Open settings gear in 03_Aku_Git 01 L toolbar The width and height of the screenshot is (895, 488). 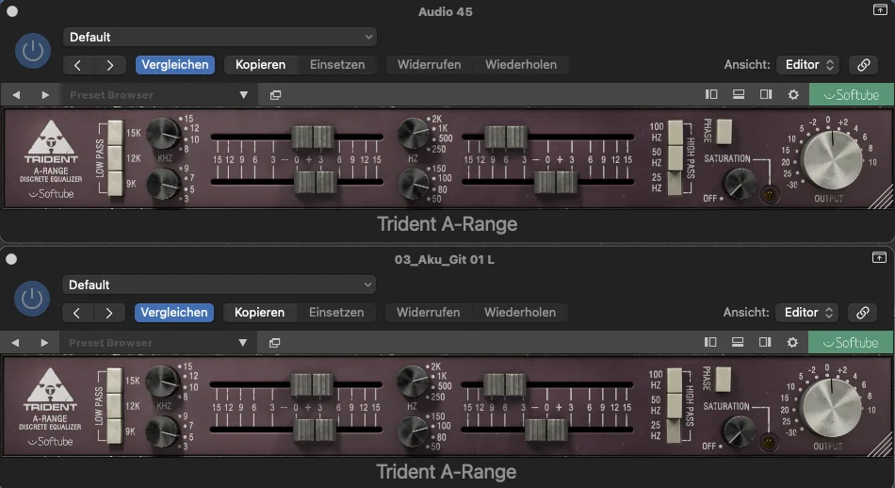click(793, 343)
